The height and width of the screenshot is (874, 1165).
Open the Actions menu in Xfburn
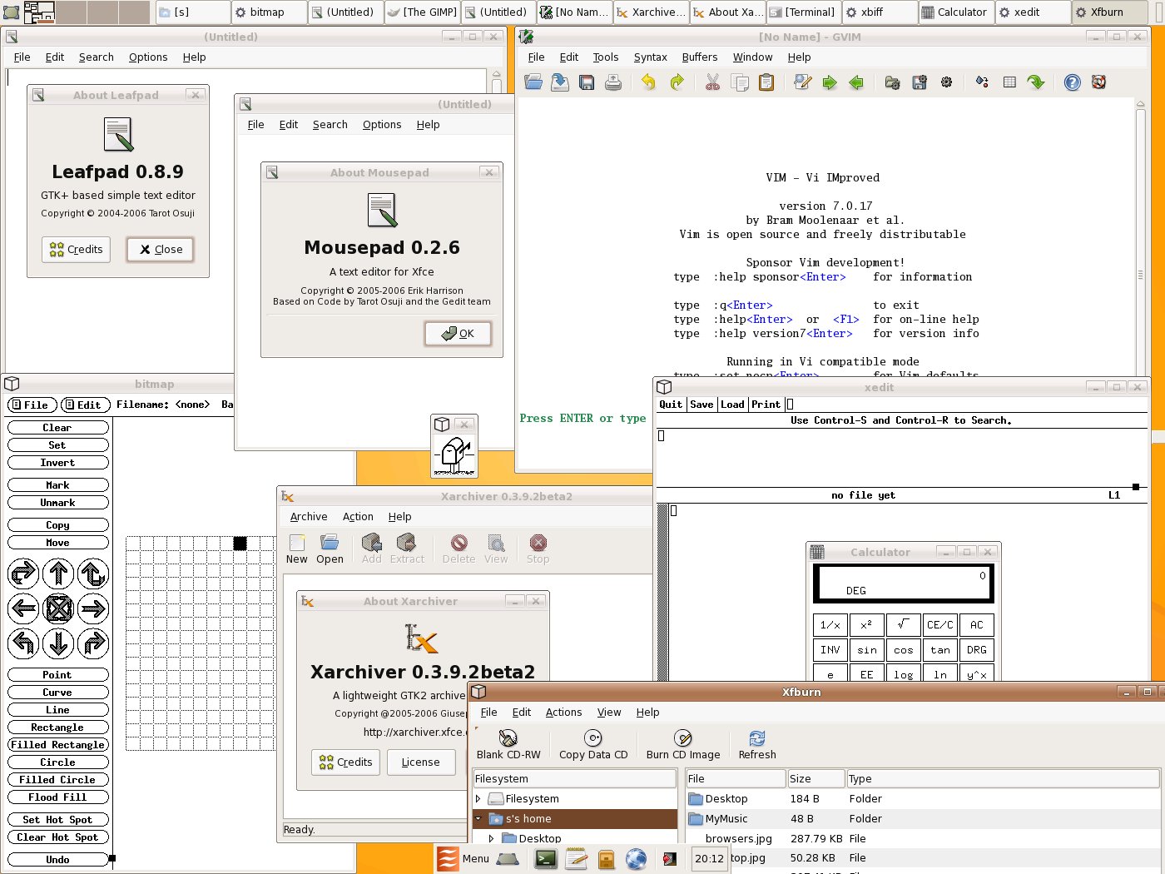pyautogui.click(x=563, y=713)
